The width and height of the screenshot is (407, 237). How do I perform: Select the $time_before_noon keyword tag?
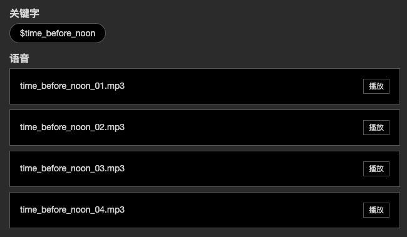click(58, 33)
